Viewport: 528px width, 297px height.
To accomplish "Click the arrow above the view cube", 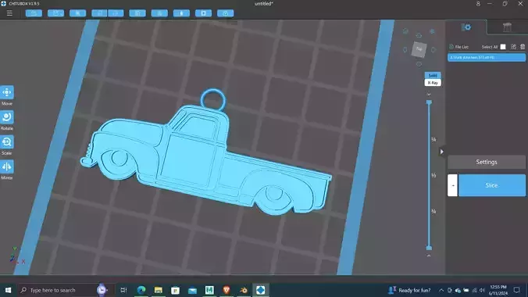I will pos(419,35).
